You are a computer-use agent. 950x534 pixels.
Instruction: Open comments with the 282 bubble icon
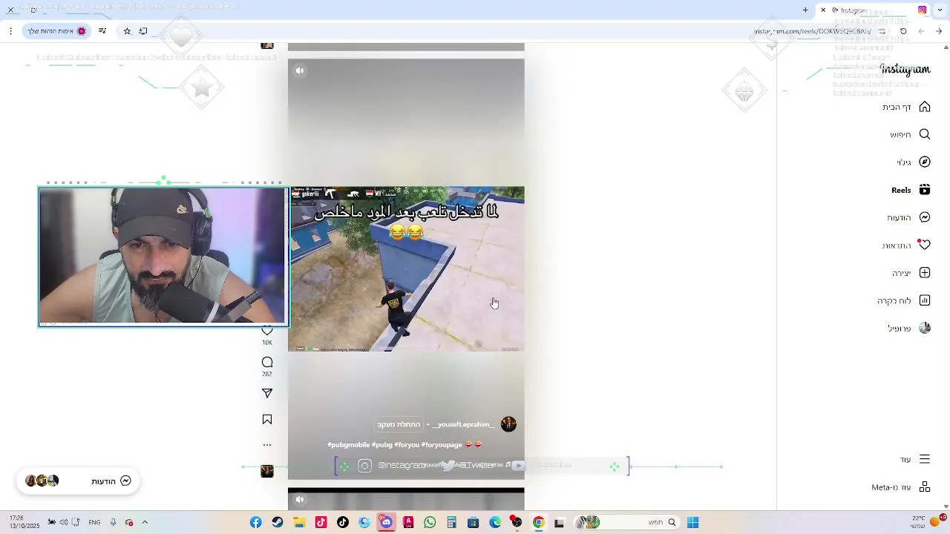tap(267, 362)
